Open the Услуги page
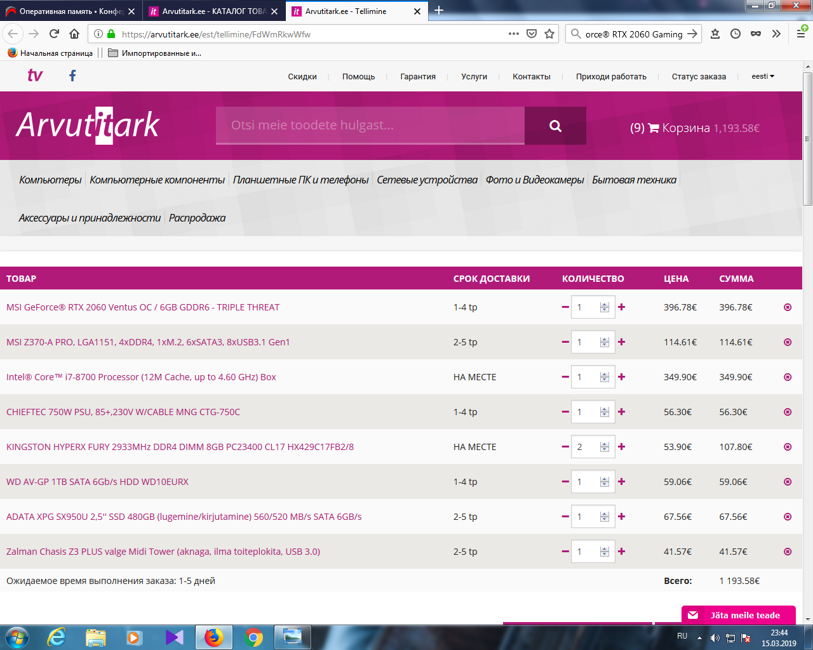 474,77
